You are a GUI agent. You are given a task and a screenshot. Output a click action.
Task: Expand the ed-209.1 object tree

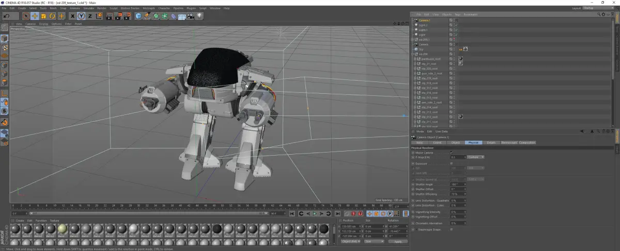click(412, 40)
